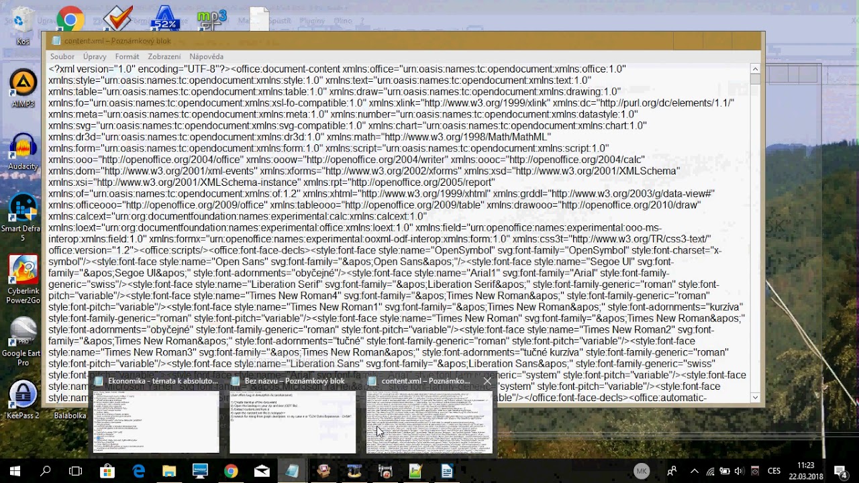859x483 pixels.
Task: Click the active Notepad taskbar button
Action: coord(293,471)
